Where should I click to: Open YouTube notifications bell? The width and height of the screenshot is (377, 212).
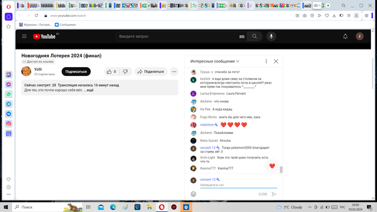click(345, 37)
